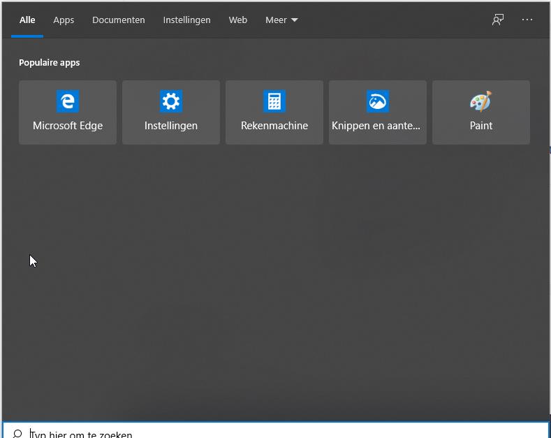
Task: Open the three-dots options menu
Action: (x=527, y=20)
